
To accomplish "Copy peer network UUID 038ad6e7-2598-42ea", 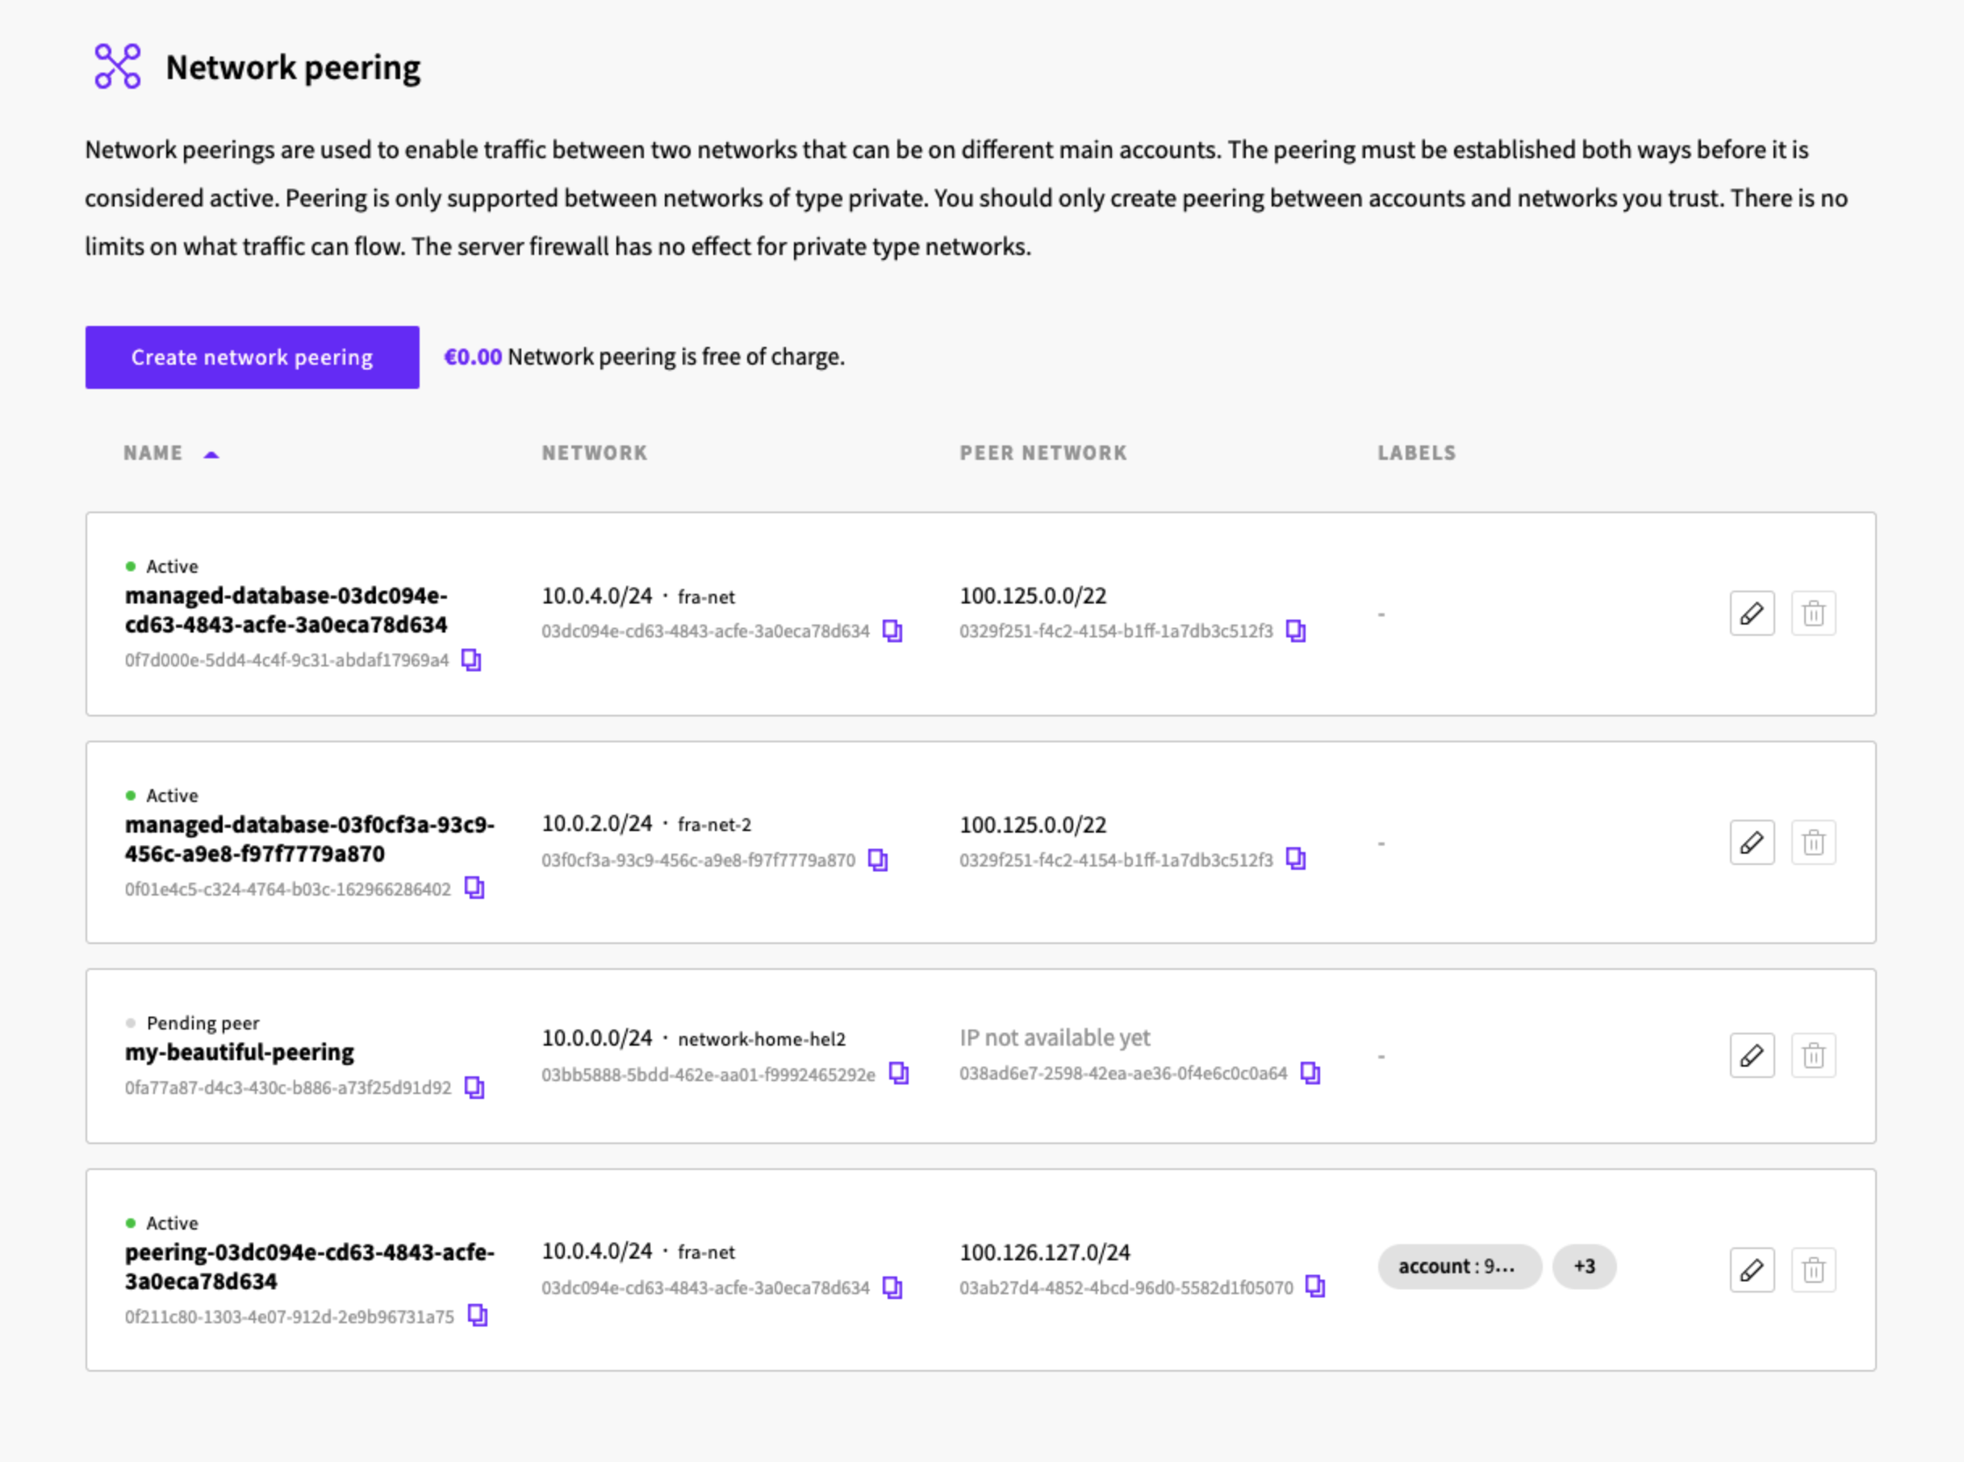I will click(1310, 1073).
